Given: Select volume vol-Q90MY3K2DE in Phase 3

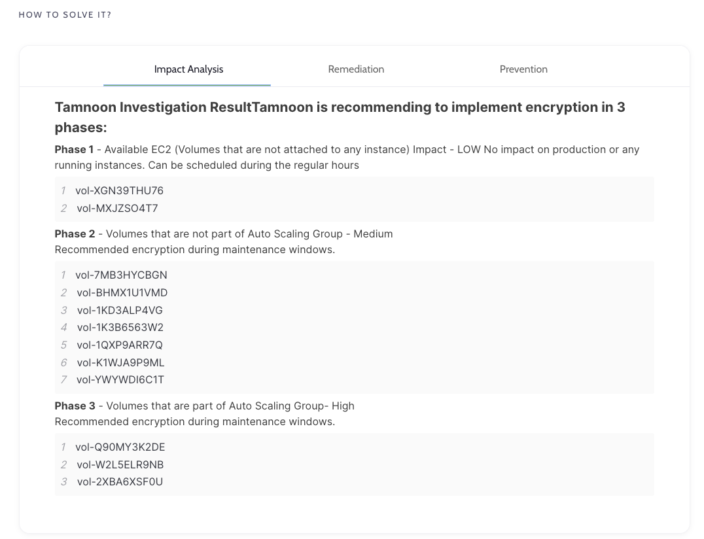Looking at the screenshot, I should tap(120, 447).
